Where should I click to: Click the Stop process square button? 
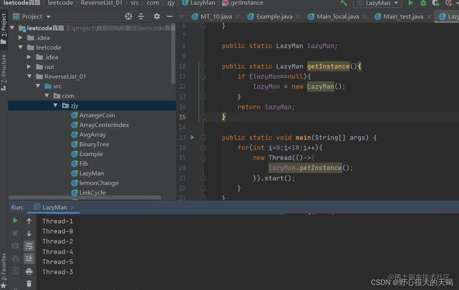point(15,233)
